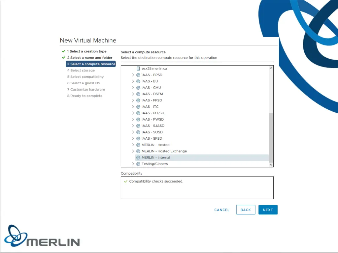This screenshot has height=253, width=338.
Task: Click the IAAS - CMU resource pool icon
Action: (x=138, y=88)
